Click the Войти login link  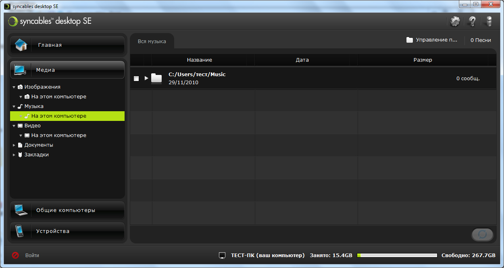(x=32, y=256)
